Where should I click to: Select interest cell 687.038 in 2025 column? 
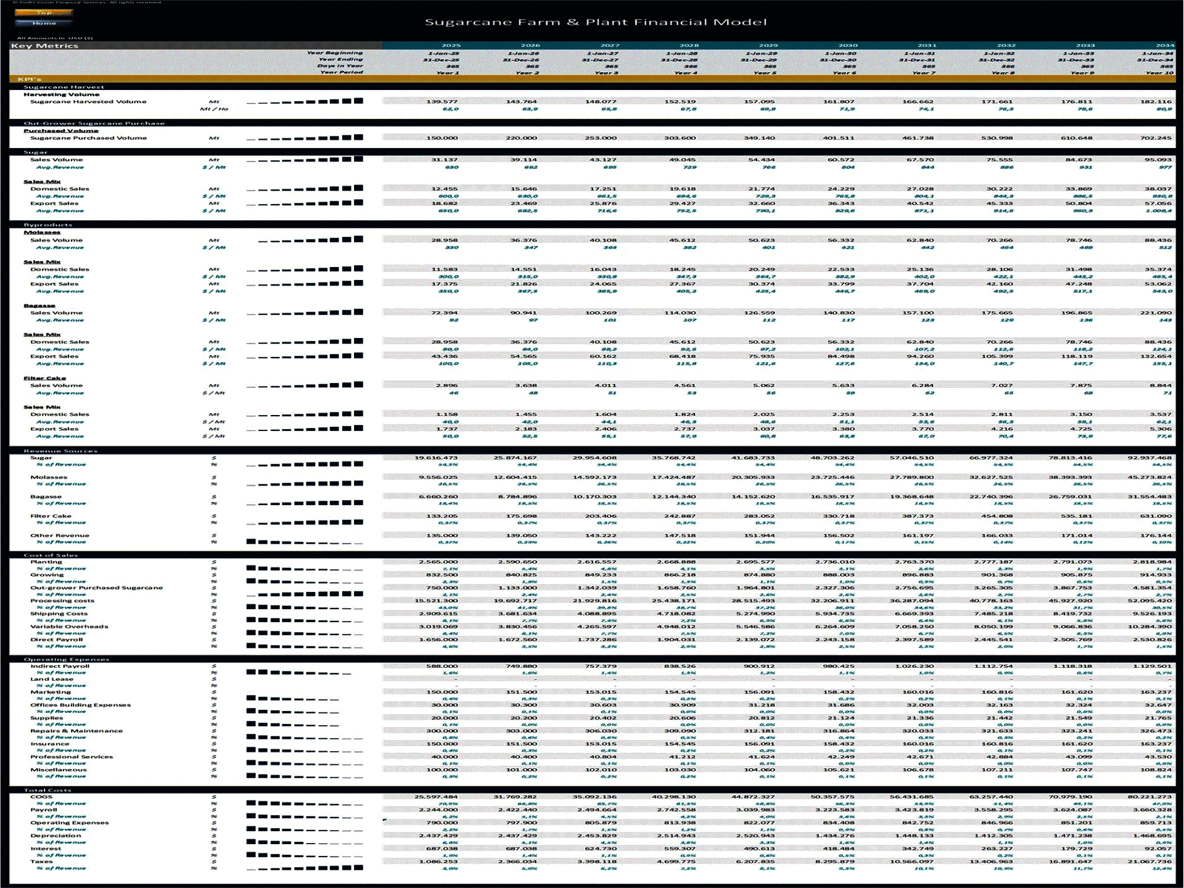click(x=442, y=849)
